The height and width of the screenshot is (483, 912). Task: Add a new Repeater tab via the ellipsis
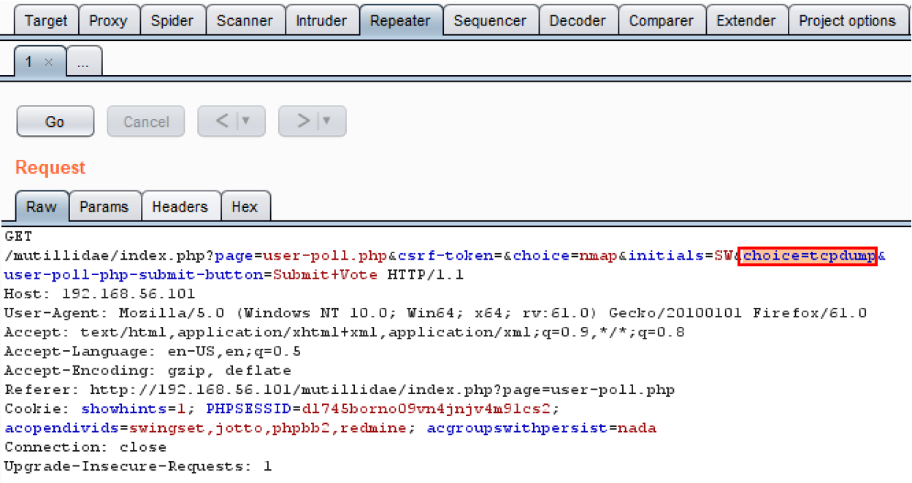click(x=84, y=61)
